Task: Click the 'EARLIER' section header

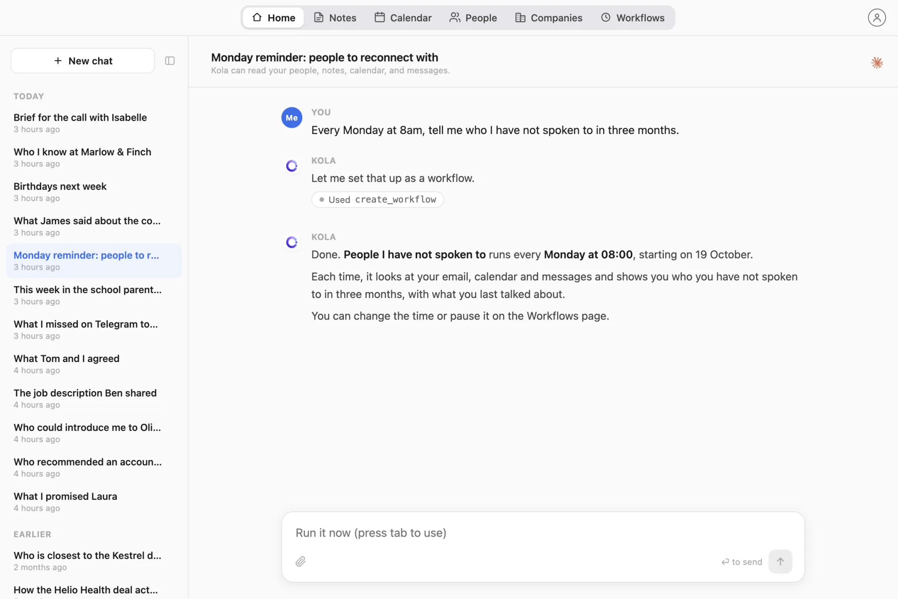Action: point(32,534)
